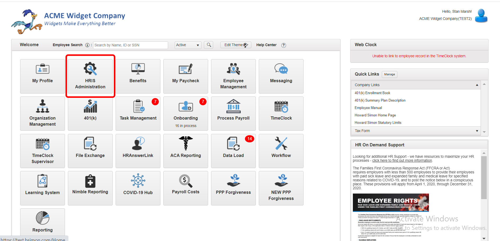The width and height of the screenshot is (500, 241).
Task: Open Organization Management tile
Action: click(x=42, y=113)
